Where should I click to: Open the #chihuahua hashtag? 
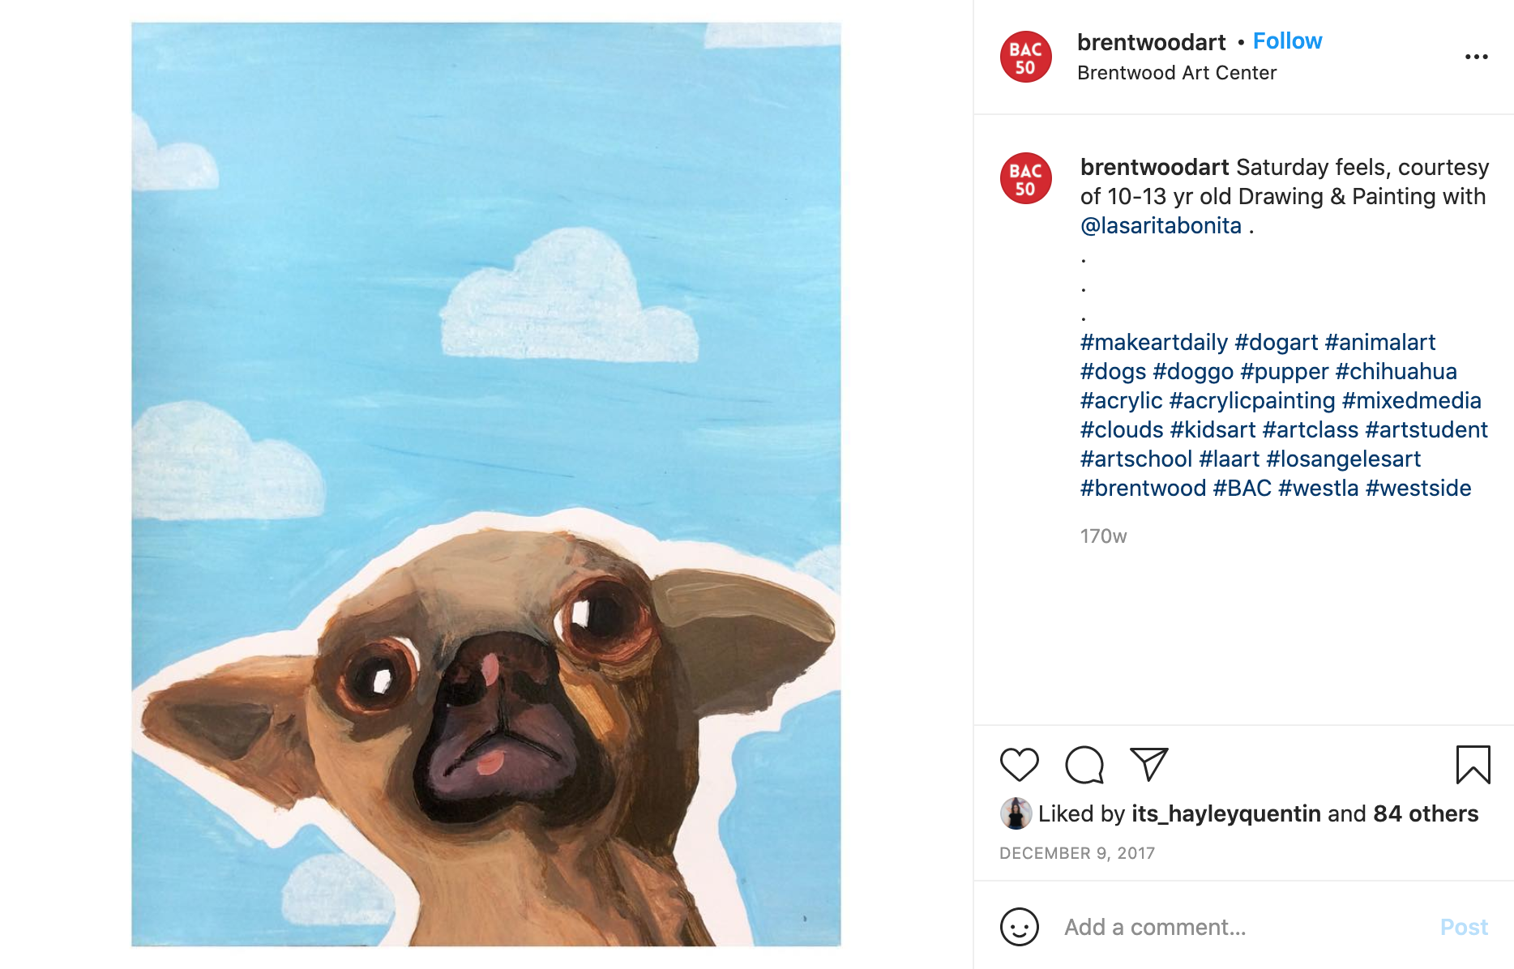[1396, 372]
